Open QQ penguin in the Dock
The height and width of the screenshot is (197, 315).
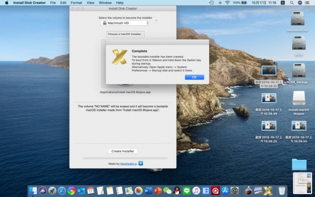coord(177,190)
